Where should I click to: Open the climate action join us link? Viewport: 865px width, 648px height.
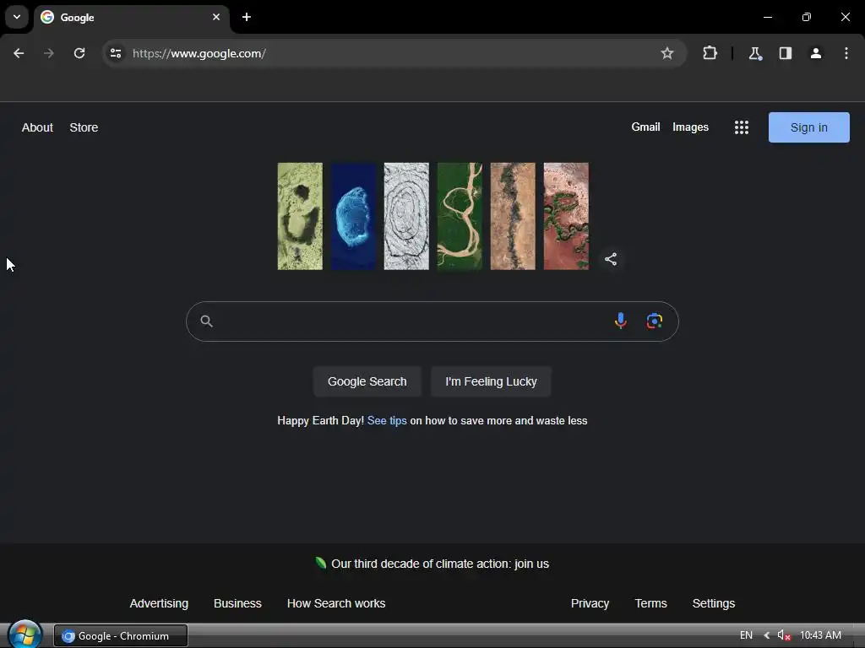point(440,564)
